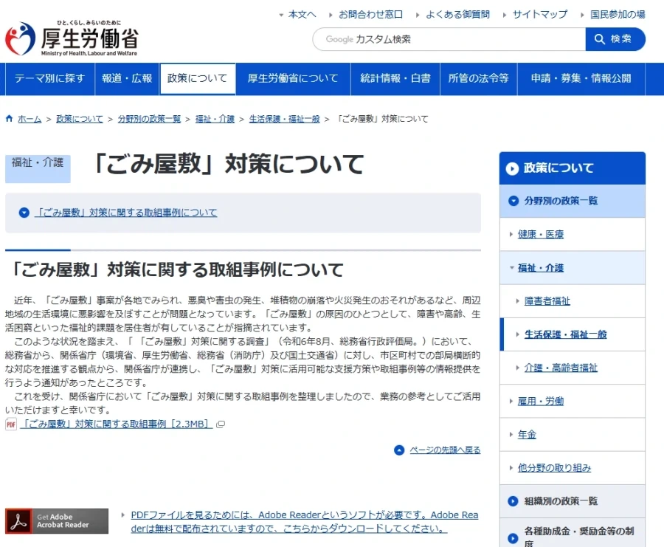Open the 申請・募集・情報公開 menu
Viewport: 664px width, 547px height.
pos(581,78)
